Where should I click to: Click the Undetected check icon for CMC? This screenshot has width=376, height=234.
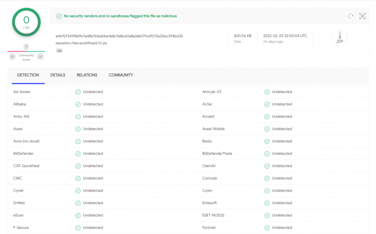click(x=78, y=179)
